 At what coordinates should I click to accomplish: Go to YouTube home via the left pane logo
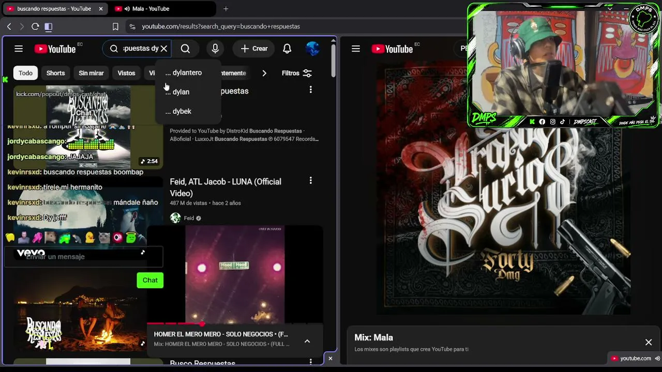pos(55,49)
